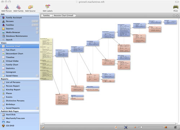The height and width of the screenshot is (130, 180).
Task: Click the round minus button beside chart close
Action: (174, 16)
